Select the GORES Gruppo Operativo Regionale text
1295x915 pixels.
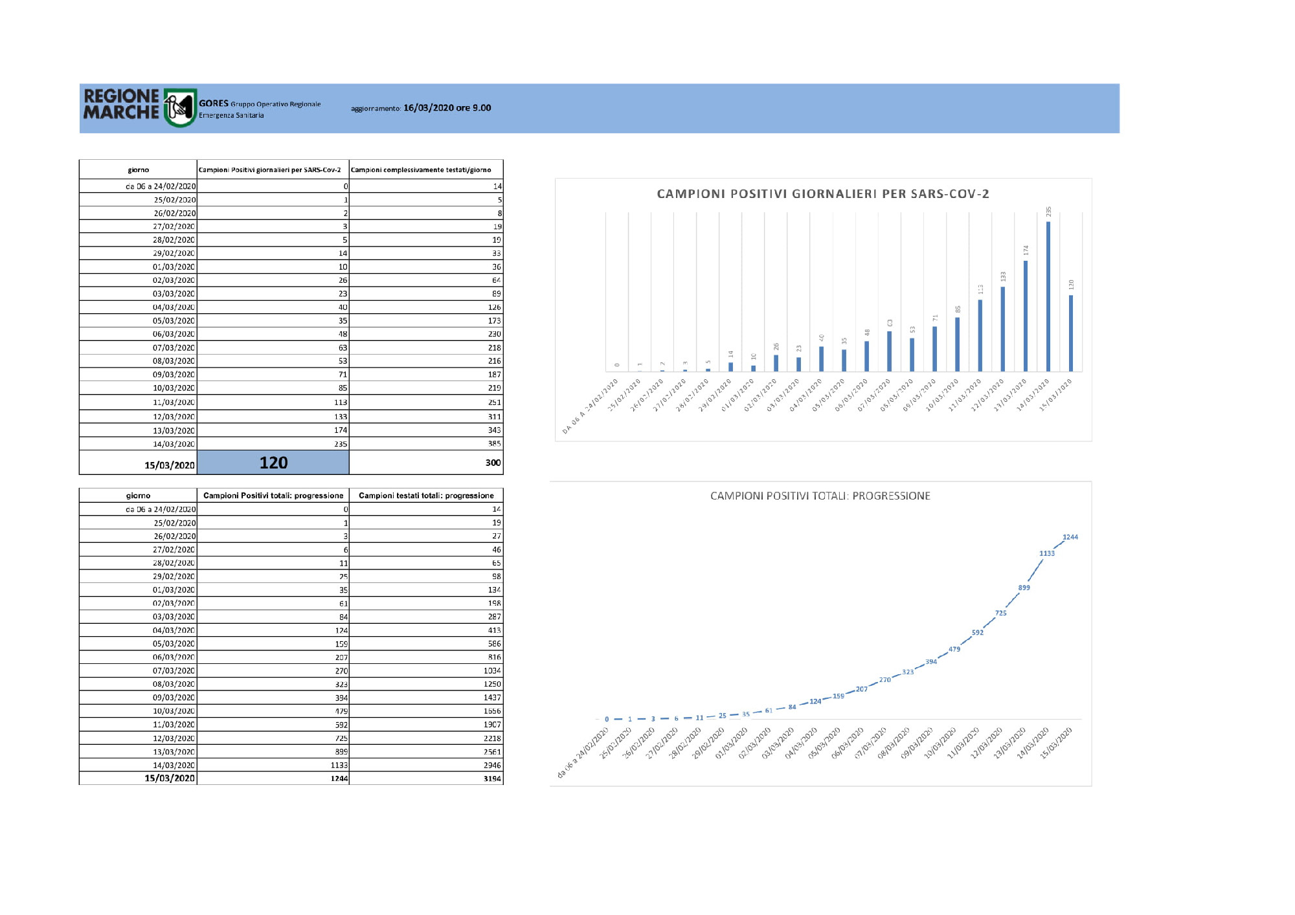pos(260,104)
